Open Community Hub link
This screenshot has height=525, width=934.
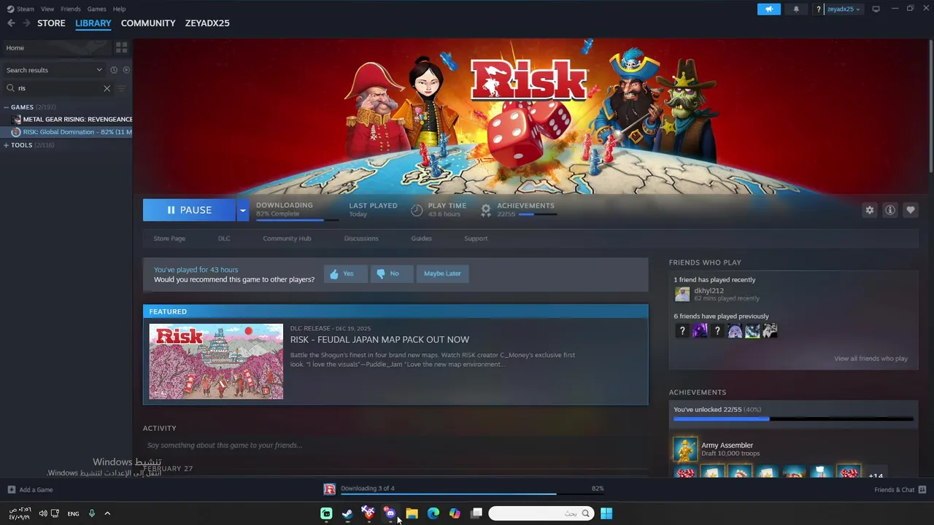(287, 238)
